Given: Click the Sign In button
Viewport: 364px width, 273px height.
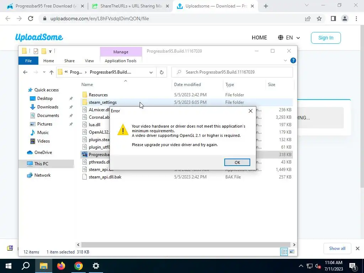Looking at the screenshot, I should 326,38.
